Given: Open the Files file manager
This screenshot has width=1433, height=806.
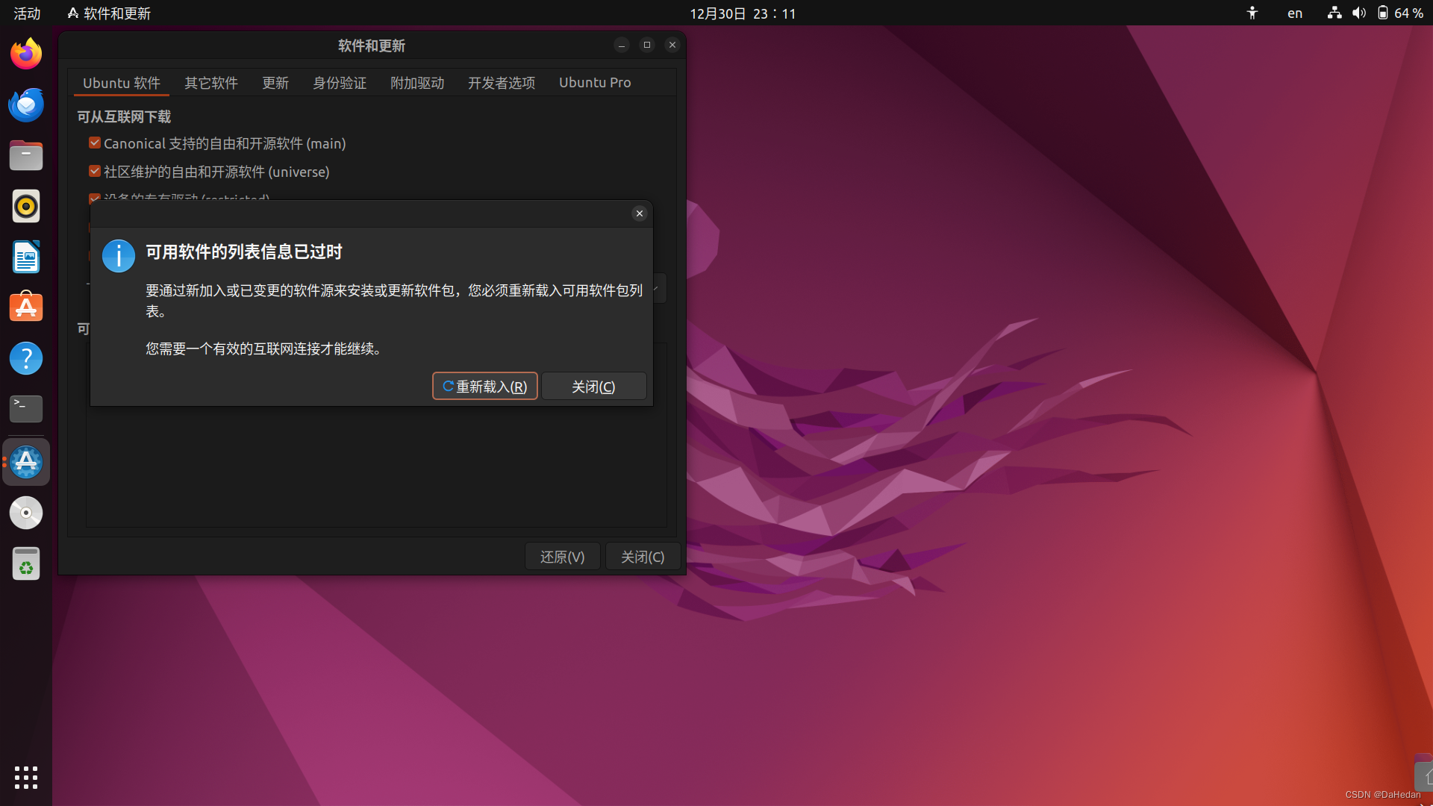Looking at the screenshot, I should coord(25,155).
